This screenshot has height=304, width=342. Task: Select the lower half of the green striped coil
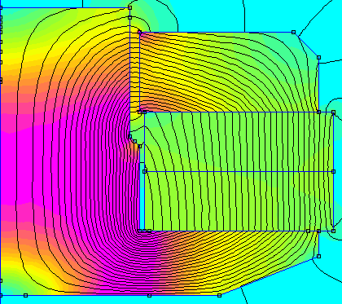click(239, 201)
